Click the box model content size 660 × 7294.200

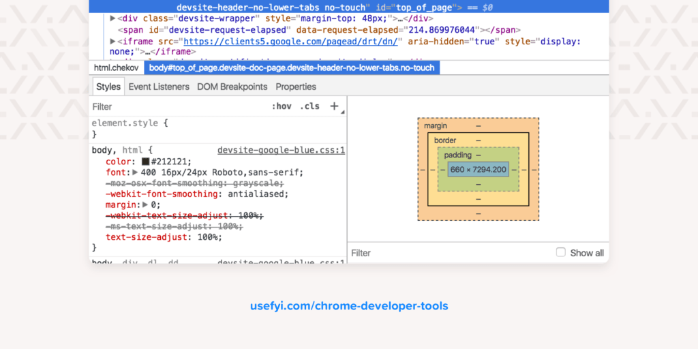[478, 170]
